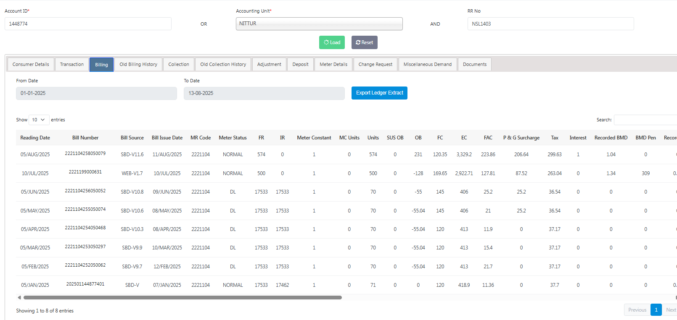Open the Documents tab
Viewport: 677px width, 320px height.
click(x=474, y=64)
